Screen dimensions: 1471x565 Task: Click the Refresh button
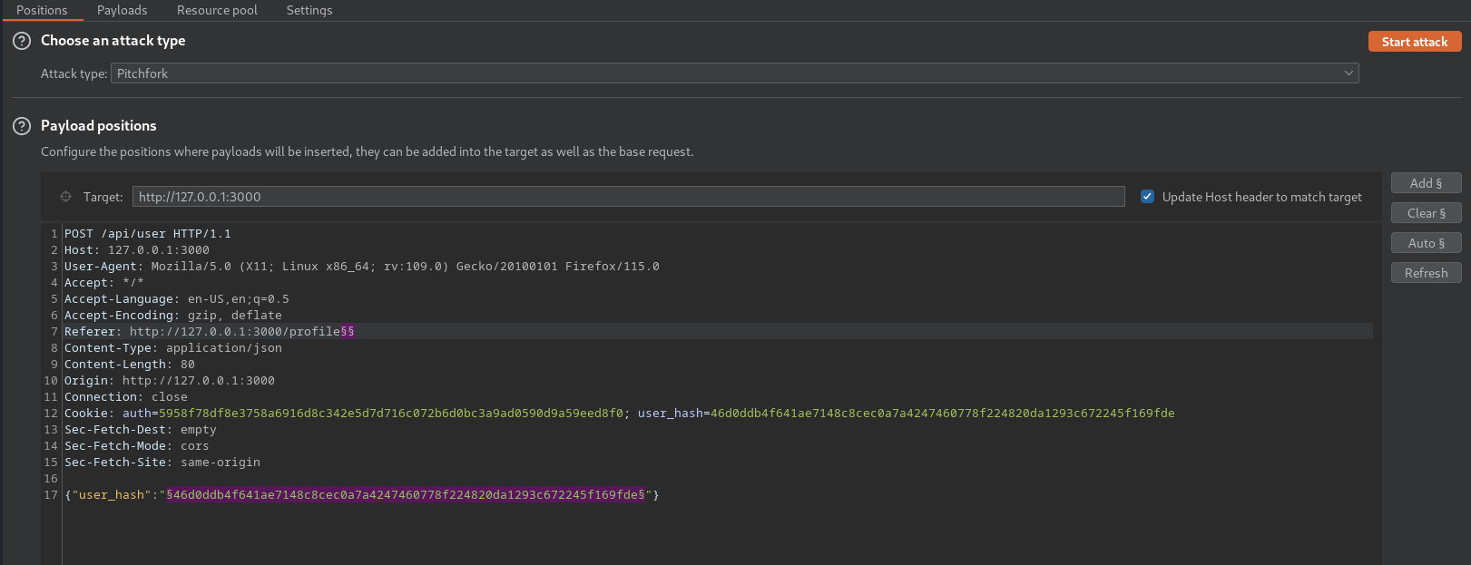coord(1426,273)
